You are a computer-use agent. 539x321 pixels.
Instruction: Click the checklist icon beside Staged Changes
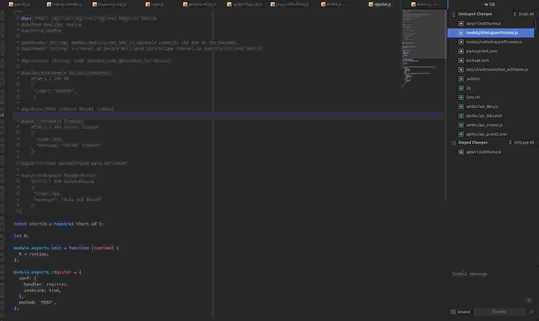[453, 143]
